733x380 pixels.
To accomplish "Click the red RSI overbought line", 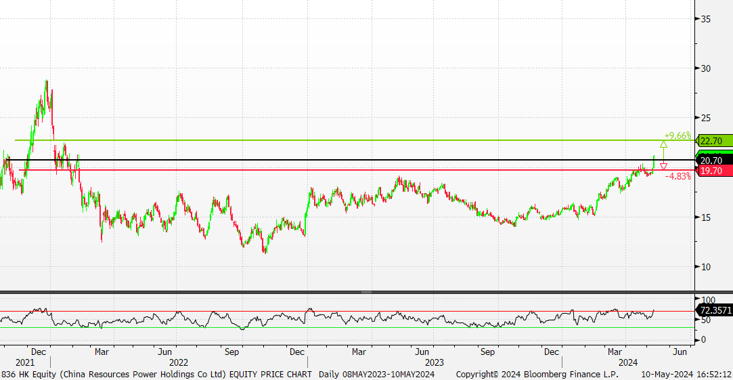I will 347,311.
